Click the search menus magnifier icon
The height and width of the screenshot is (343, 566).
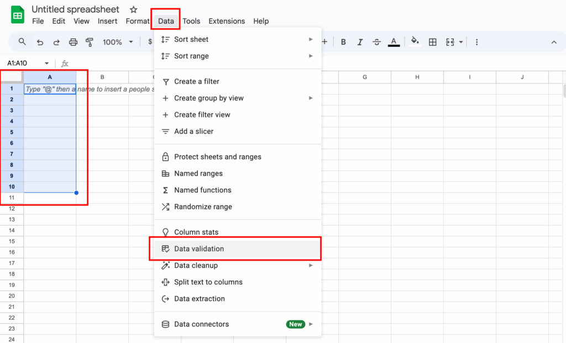tap(22, 42)
